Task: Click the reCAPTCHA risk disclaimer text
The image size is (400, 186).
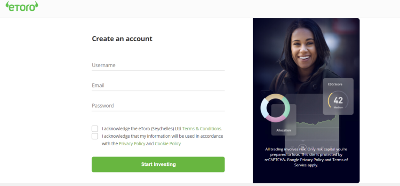Action: 306,157
